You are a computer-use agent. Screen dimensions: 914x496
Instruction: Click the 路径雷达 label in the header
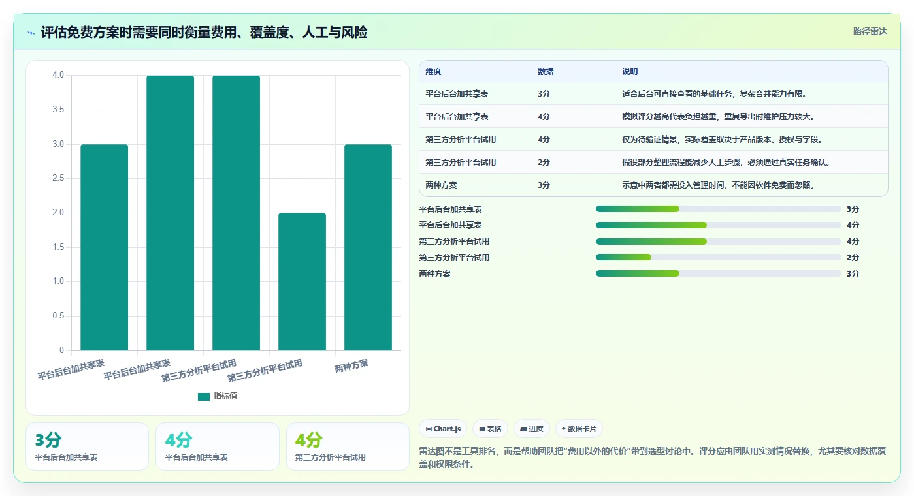pos(870,31)
